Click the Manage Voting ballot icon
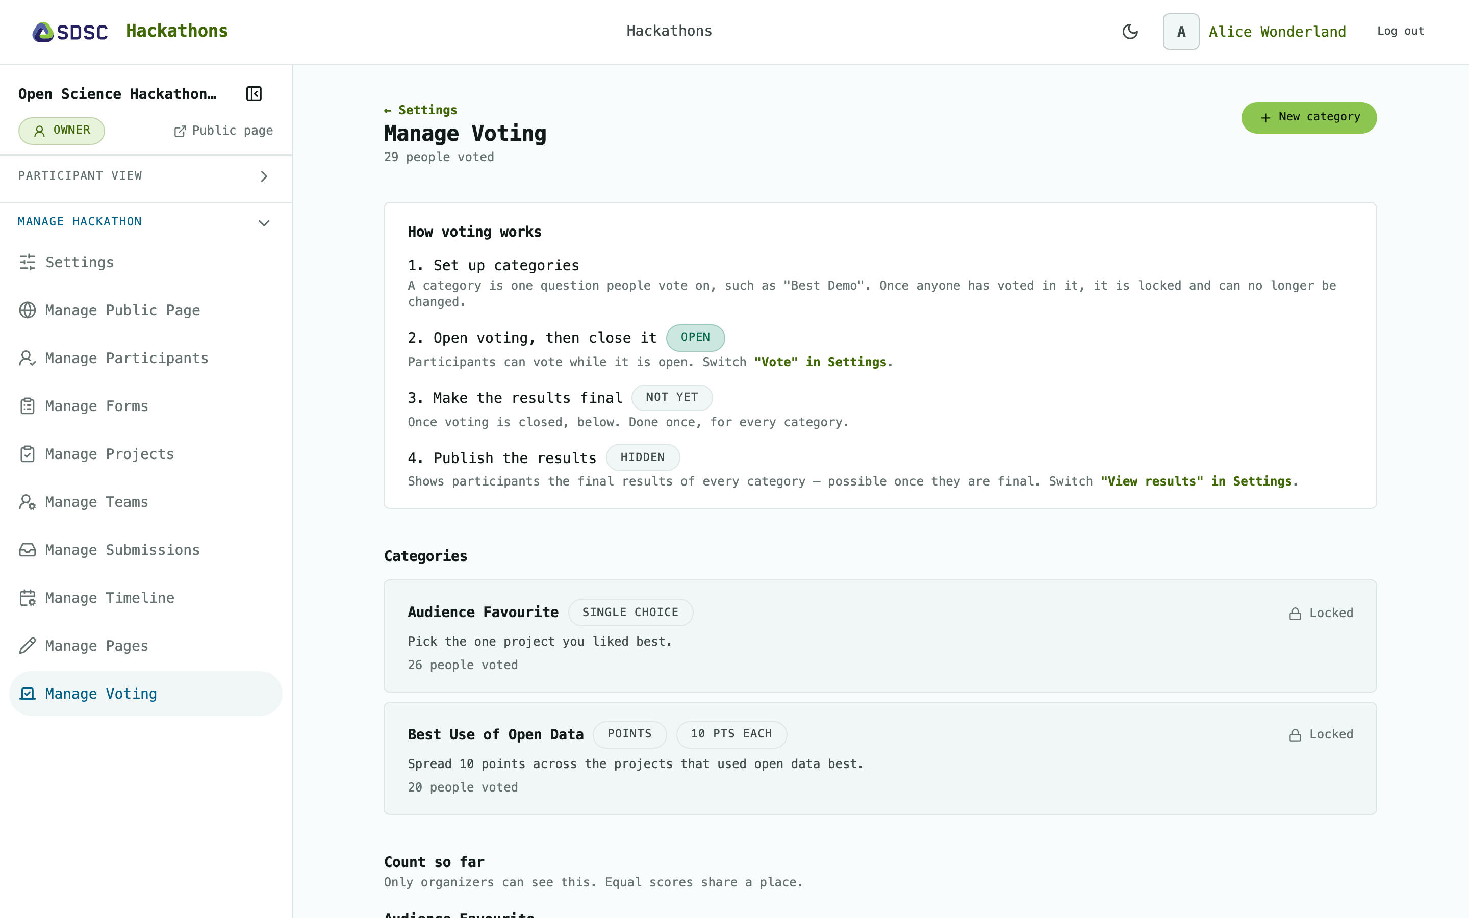The width and height of the screenshot is (1469, 918). (28, 694)
